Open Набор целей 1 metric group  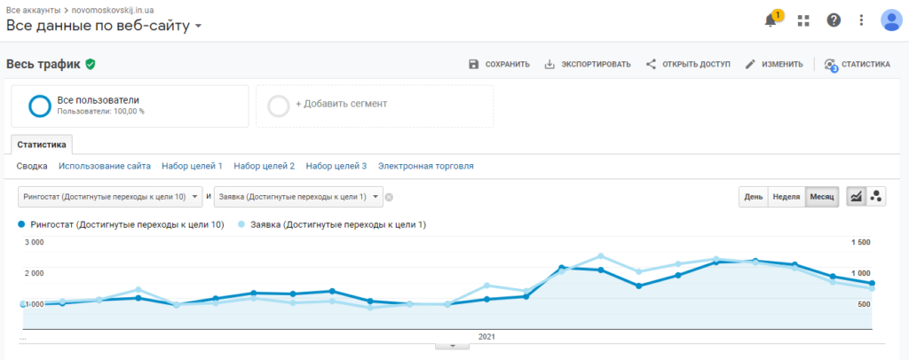(x=192, y=166)
